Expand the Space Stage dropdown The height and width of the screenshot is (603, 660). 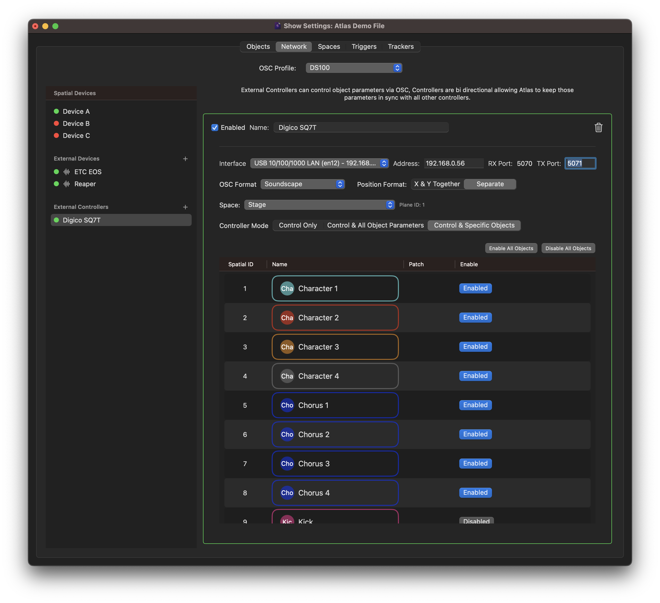319,205
